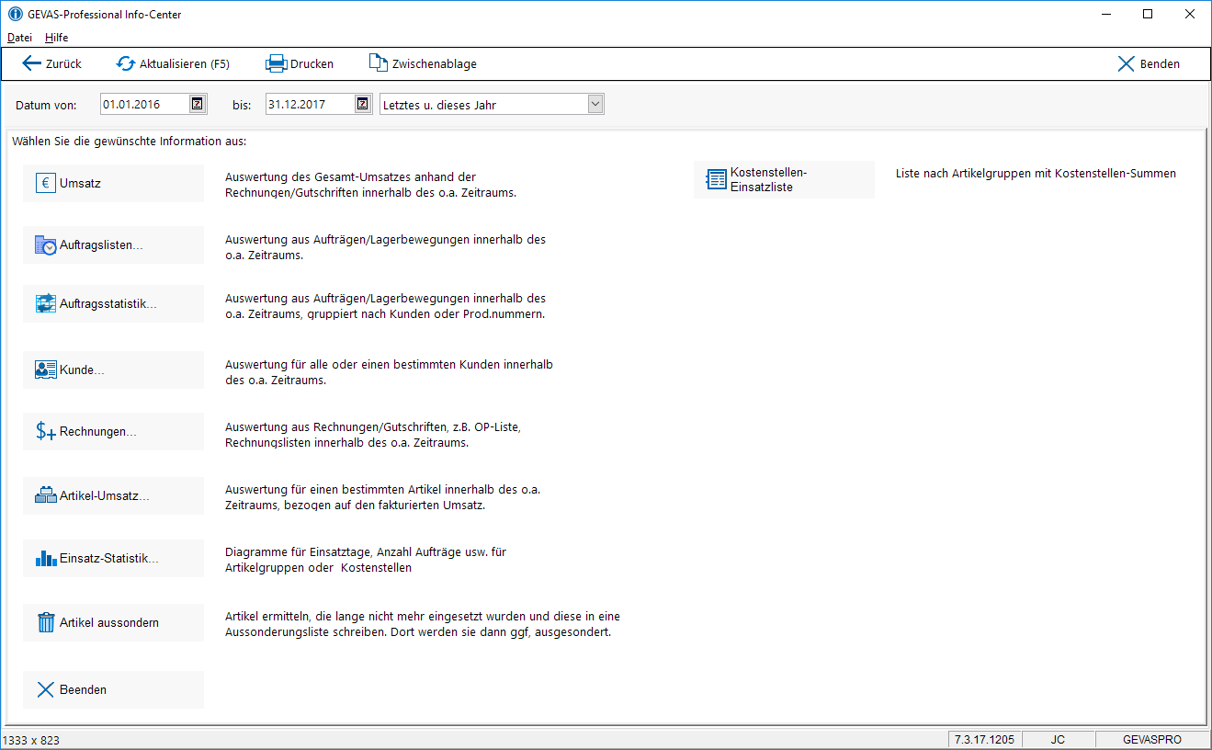The width and height of the screenshot is (1212, 750).
Task: Click the dollar-plus Rechnungen icon
Action: [x=46, y=431]
